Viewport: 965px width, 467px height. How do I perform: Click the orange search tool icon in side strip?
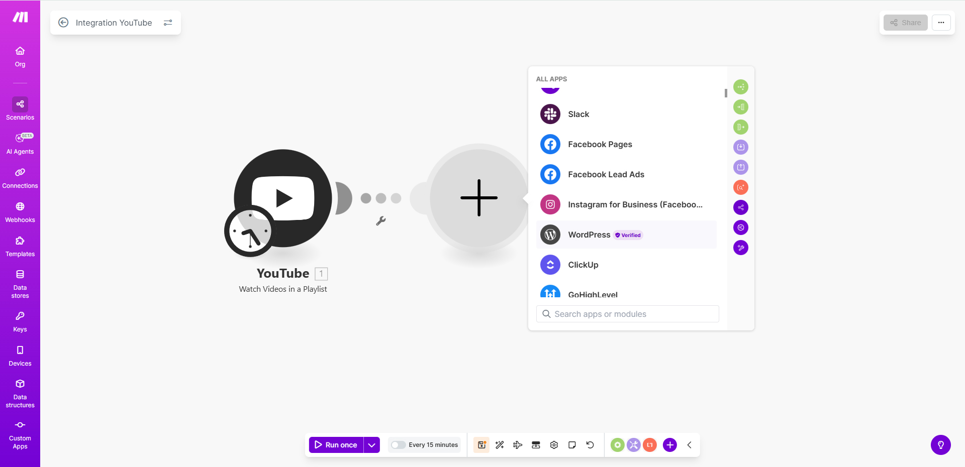pos(741,187)
